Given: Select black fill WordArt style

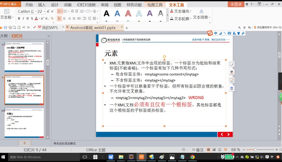Looking at the screenshot, I should coord(106,13).
